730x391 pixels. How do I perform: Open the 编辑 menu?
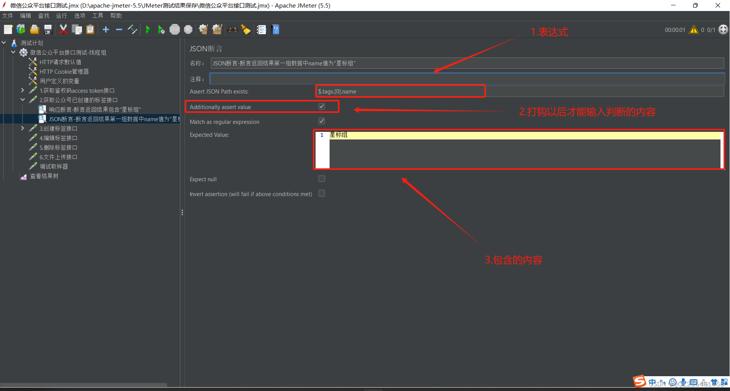click(25, 16)
